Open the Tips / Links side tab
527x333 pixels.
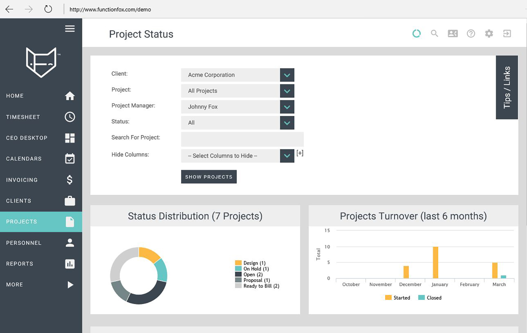coord(507,87)
